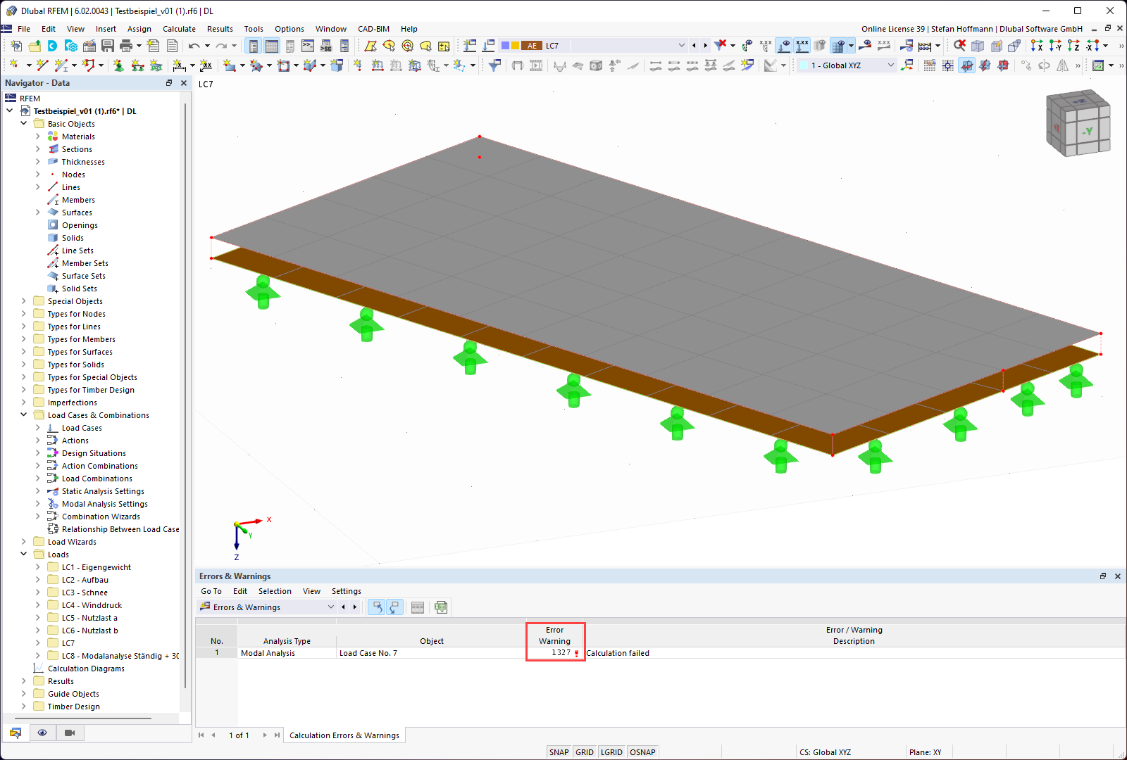Screen dimensions: 1127x760
Task: Click error number 1327 cell
Action: tap(555, 653)
